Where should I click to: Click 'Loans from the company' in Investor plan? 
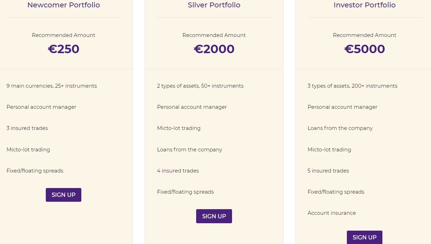click(340, 128)
